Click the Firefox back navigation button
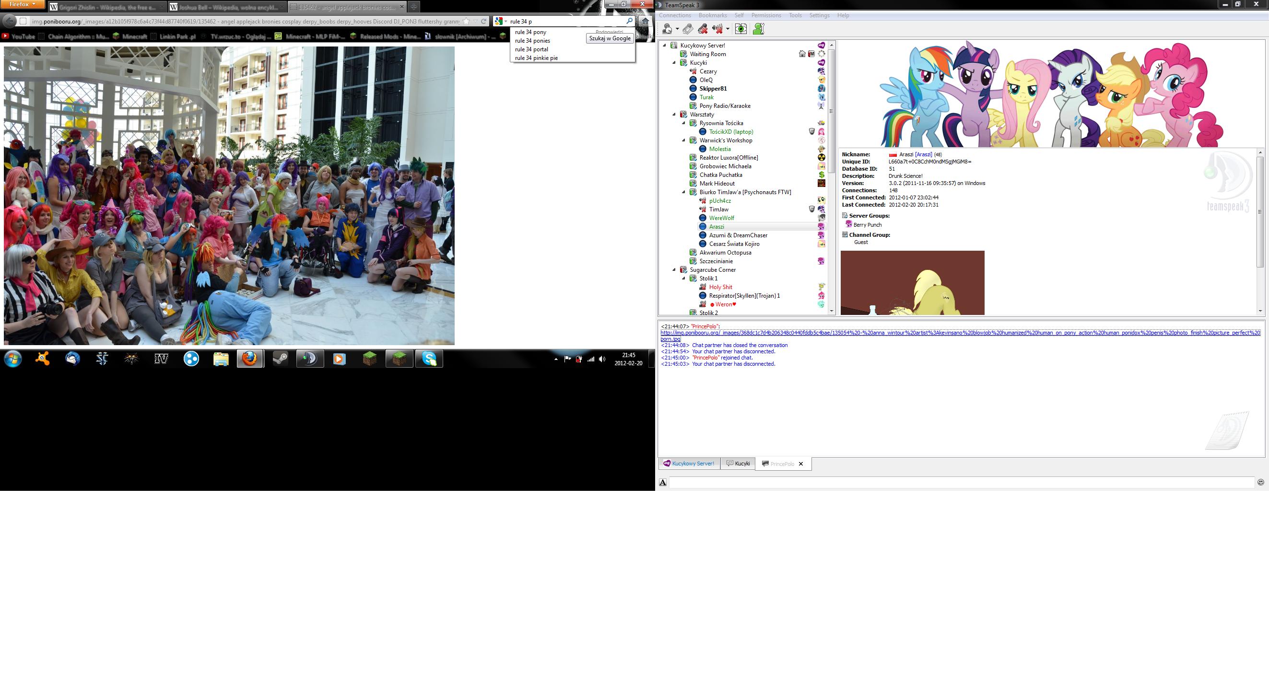The height and width of the screenshot is (673, 1269). (x=10, y=21)
